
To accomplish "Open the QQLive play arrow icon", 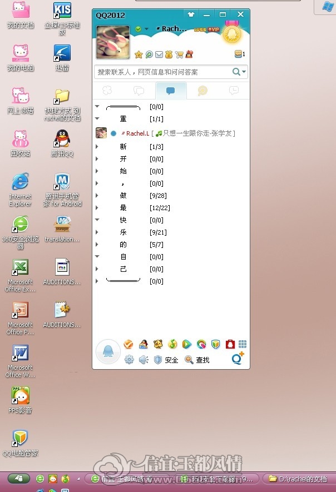I will coord(186,344).
